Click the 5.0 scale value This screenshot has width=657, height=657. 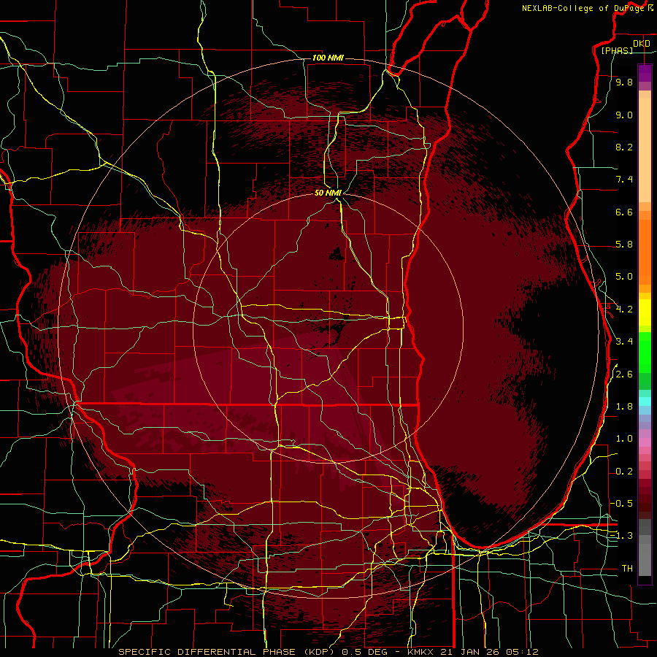624,277
